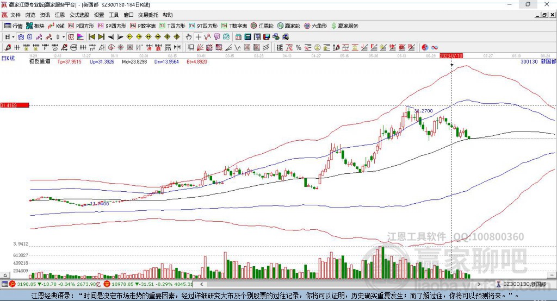This screenshot has height=301, width=557.
Task: Open the 交易委托 menu
Action: 148,15
